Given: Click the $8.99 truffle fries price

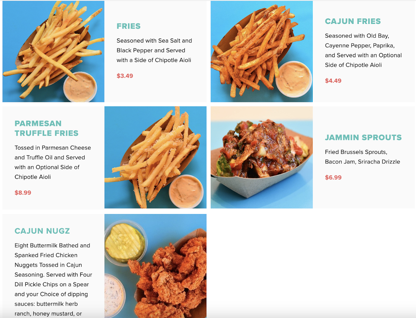Looking at the screenshot, I should 23,193.
